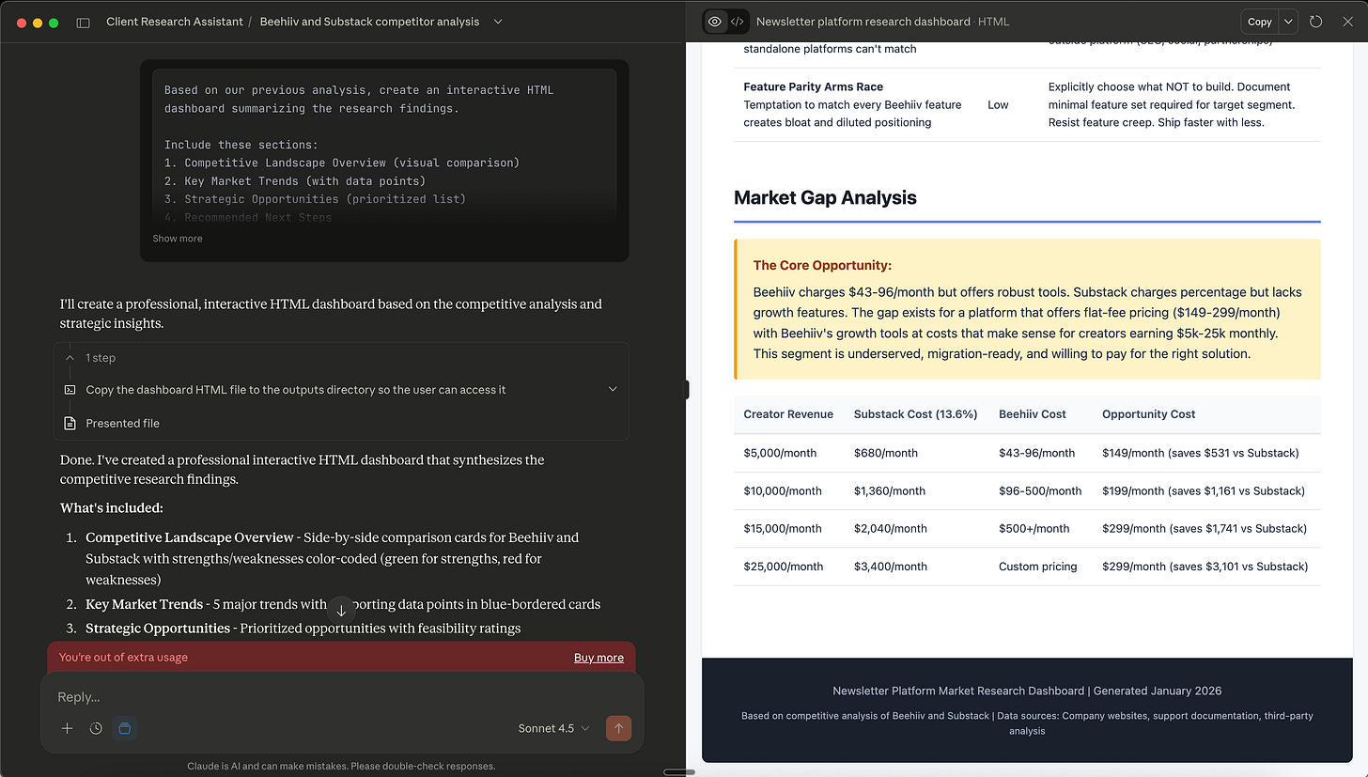Image resolution: width=1368 pixels, height=777 pixels.
Task: Click the $1,360/month Substack cost cell
Action: [x=890, y=490]
